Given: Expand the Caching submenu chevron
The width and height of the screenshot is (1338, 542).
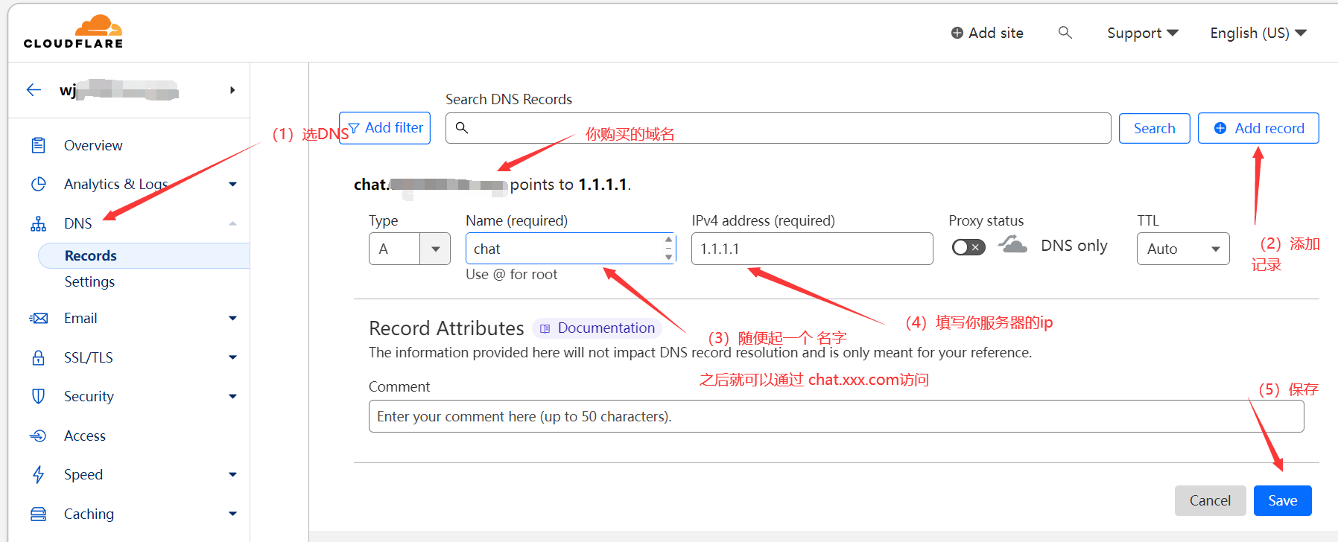Looking at the screenshot, I should [232, 514].
